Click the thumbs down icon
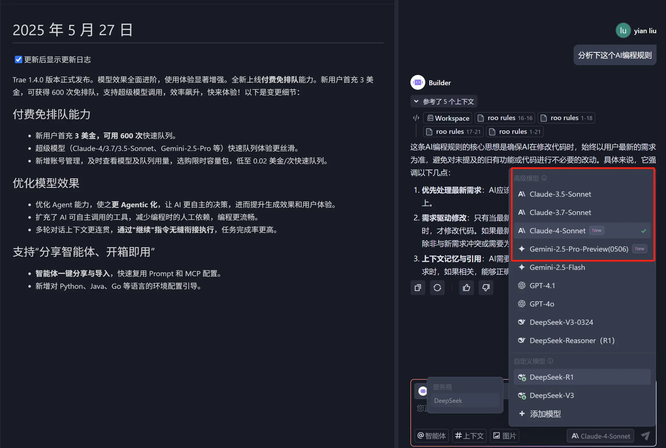 [486, 288]
